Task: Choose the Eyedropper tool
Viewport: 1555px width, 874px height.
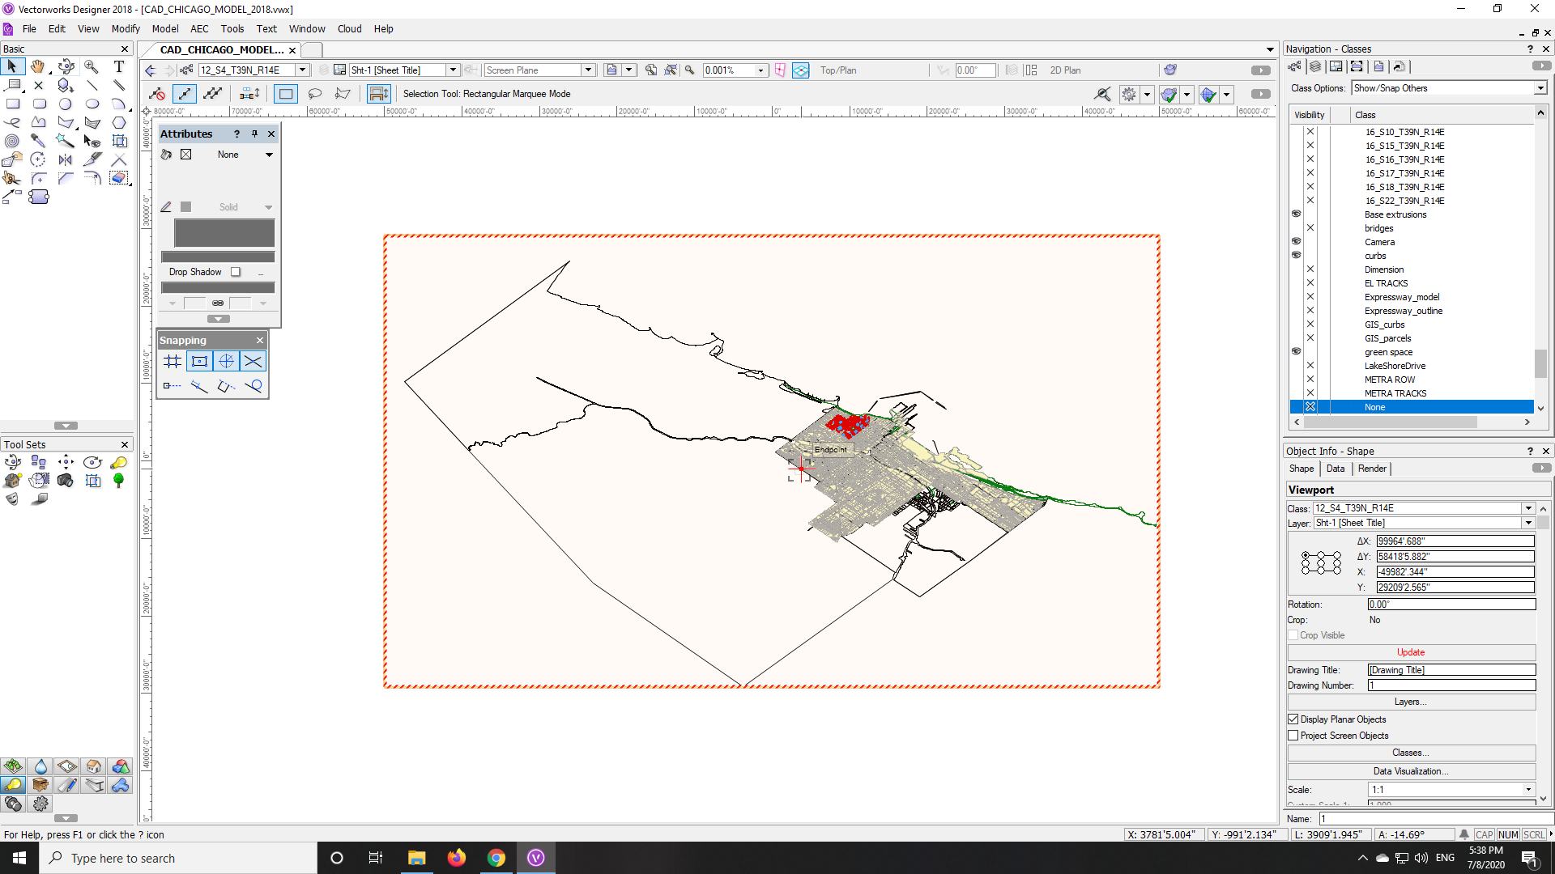Action: tap(40, 141)
